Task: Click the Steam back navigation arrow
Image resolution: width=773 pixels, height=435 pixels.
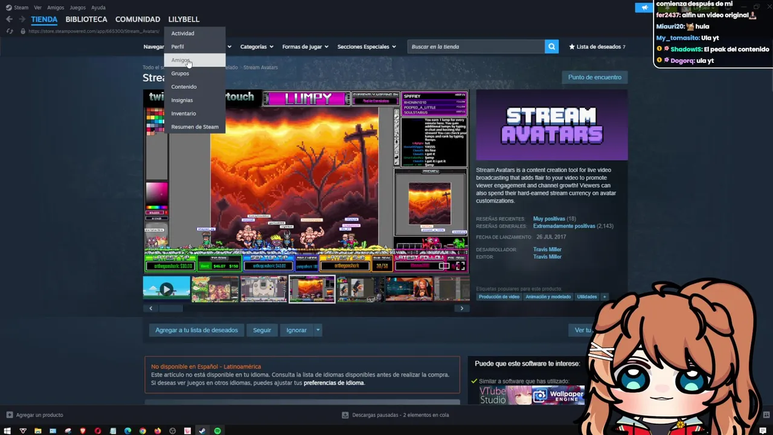Action: [x=9, y=19]
